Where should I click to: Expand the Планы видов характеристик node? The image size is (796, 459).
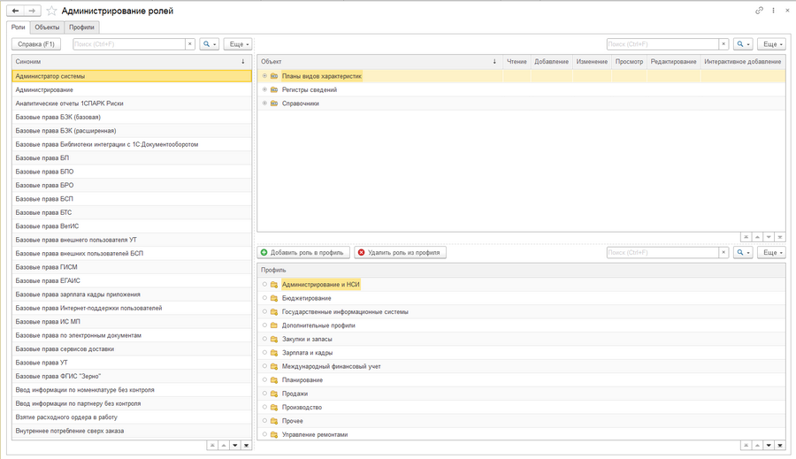point(264,76)
